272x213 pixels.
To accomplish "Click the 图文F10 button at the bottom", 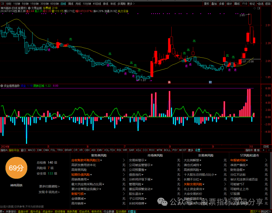I will pyautogui.click(x=256, y=211).
